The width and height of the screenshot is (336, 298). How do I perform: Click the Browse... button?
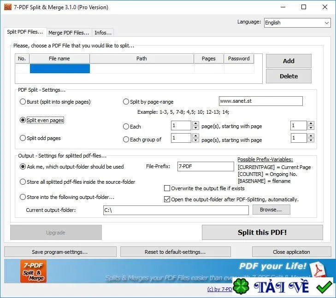click(271, 210)
